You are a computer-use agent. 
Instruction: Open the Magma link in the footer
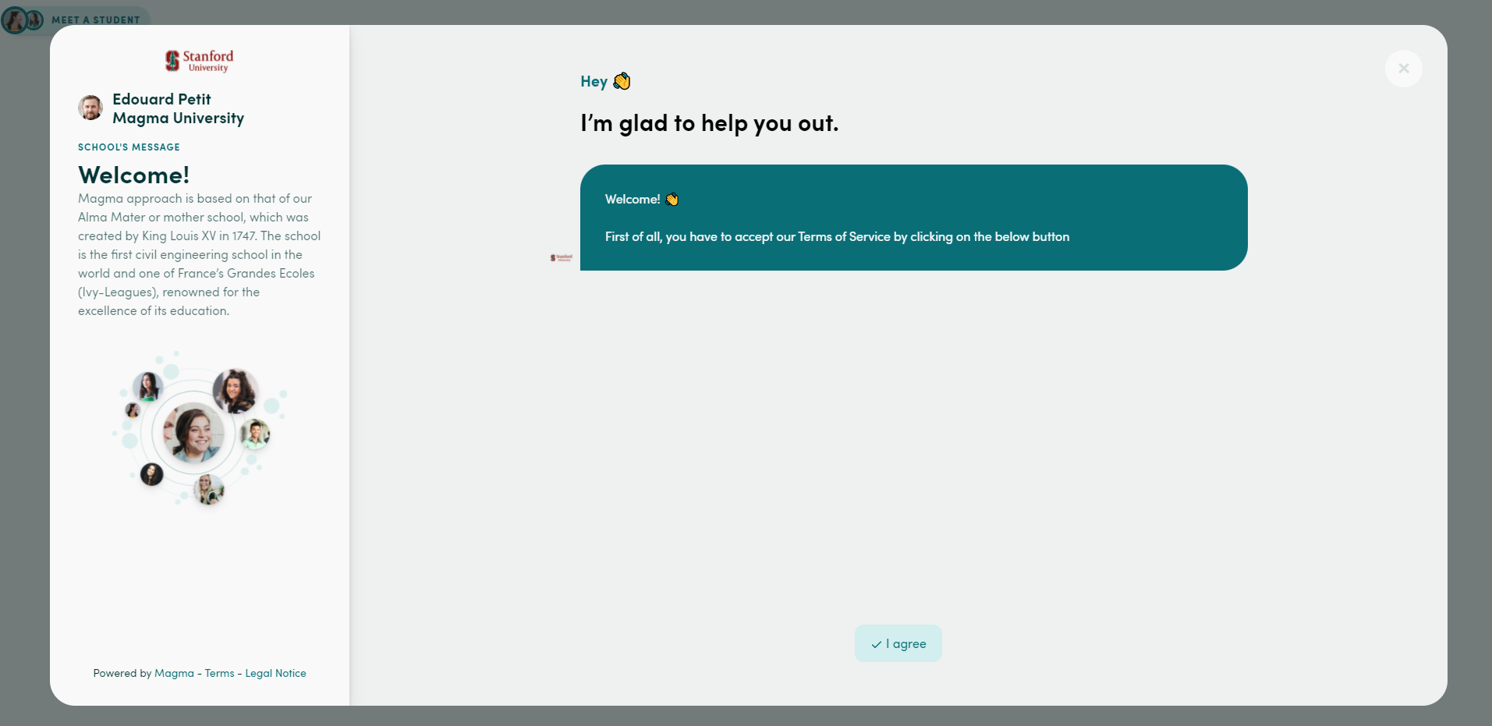coord(174,673)
